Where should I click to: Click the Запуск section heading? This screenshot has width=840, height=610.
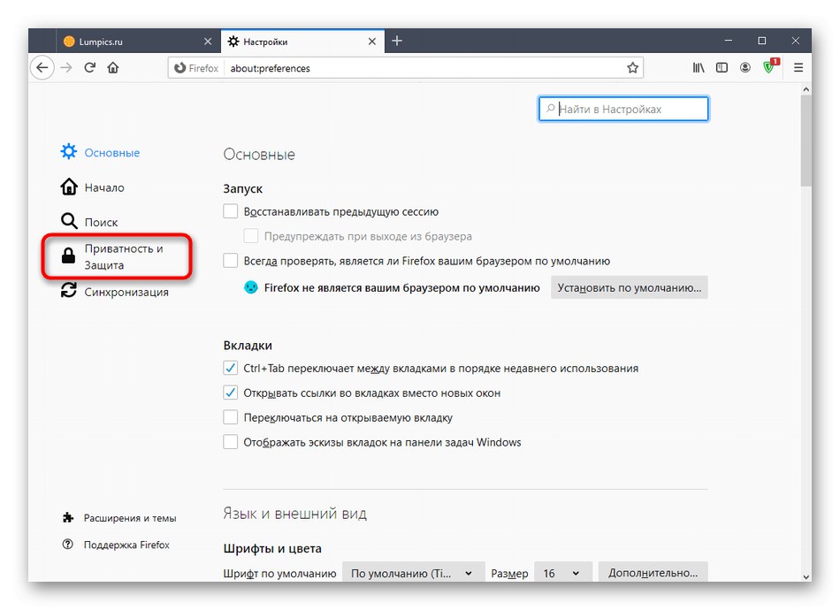pyautogui.click(x=242, y=188)
